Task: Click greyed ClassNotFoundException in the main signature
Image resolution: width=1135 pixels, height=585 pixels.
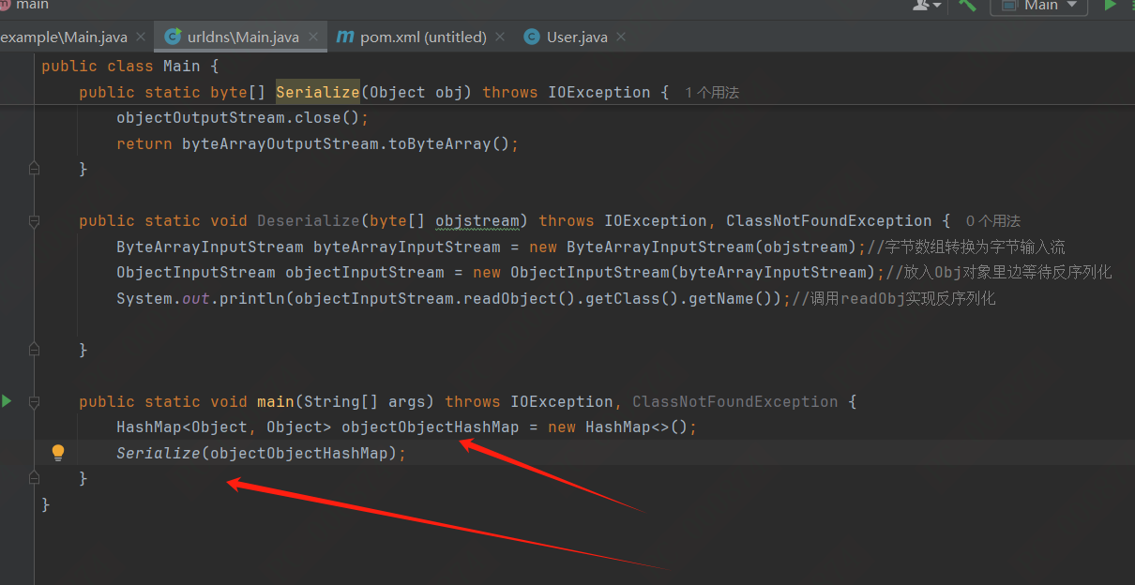Action: (735, 401)
